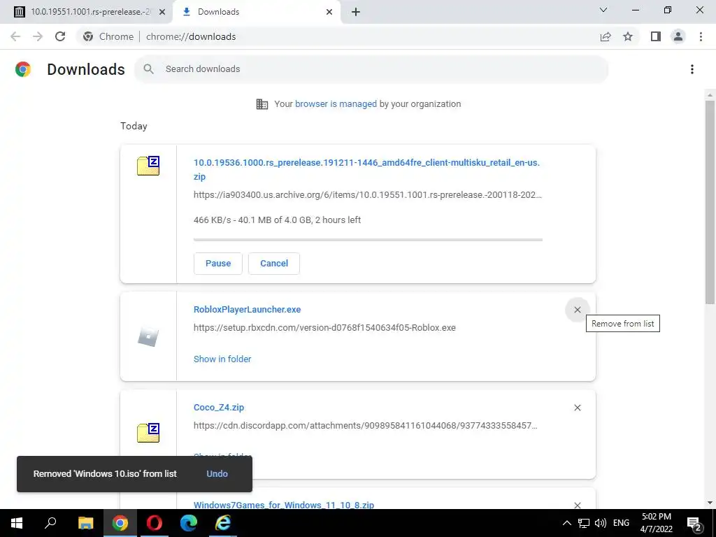
Task: Click the browser forward arrow
Action: tap(38, 36)
